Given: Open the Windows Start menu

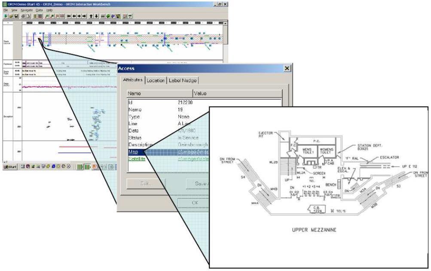Looking at the screenshot, I should coord(10,167).
